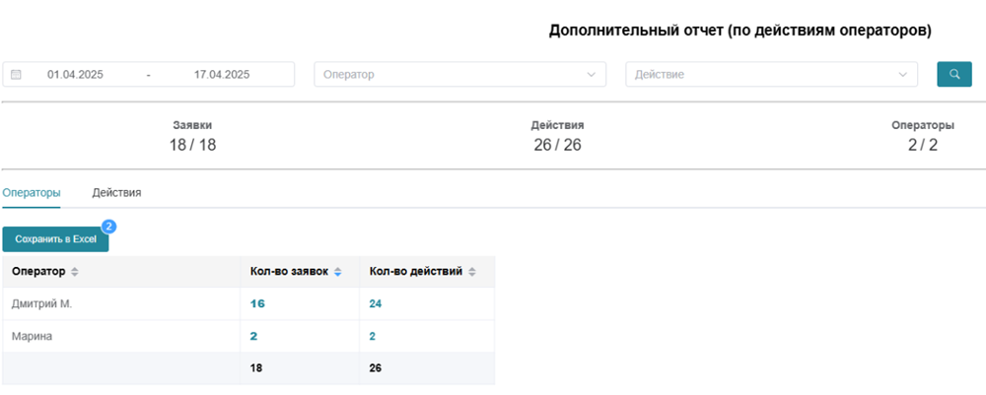The height and width of the screenshot is (395, 986).
Task: Edit the start date 01.04.2025
Action: (x=76, y=74)
